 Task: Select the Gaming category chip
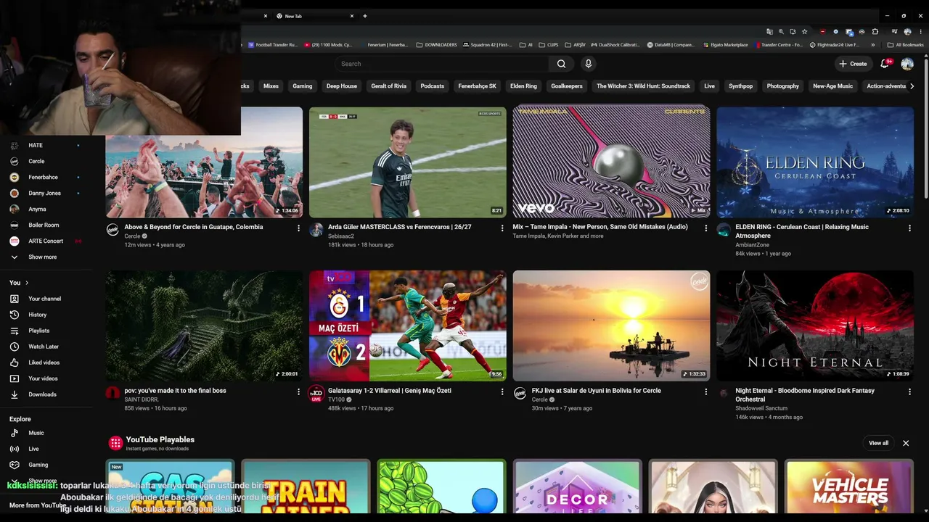303,86
